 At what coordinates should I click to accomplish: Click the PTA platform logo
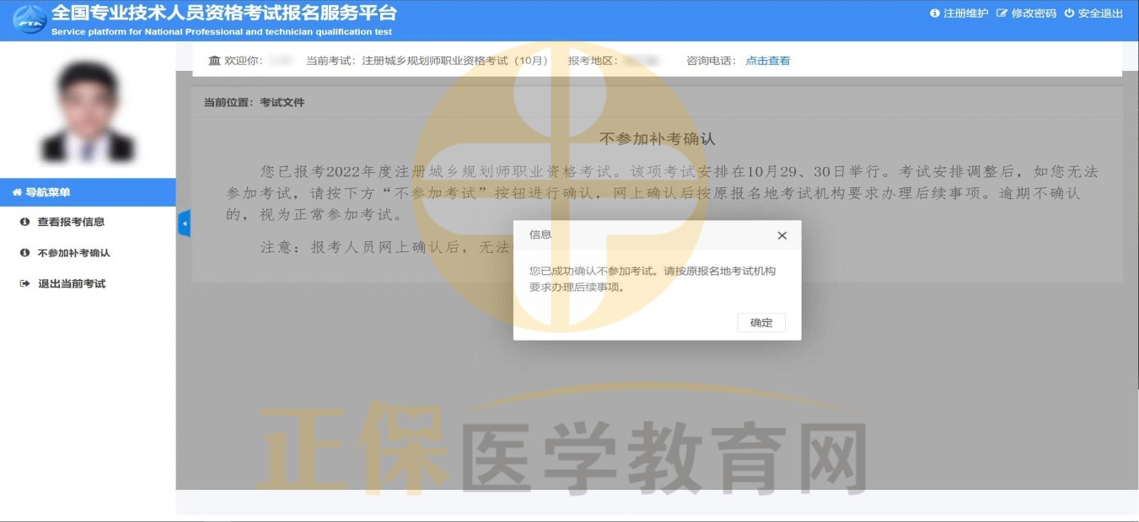click(30, 19)
